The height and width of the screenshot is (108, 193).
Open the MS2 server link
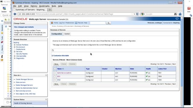point(59,80)
